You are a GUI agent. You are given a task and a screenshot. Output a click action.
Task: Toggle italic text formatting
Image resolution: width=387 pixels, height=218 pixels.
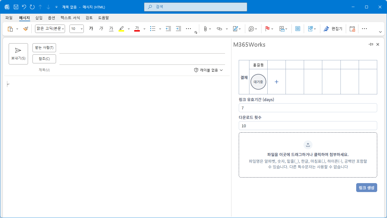click(x=101, y=29)
